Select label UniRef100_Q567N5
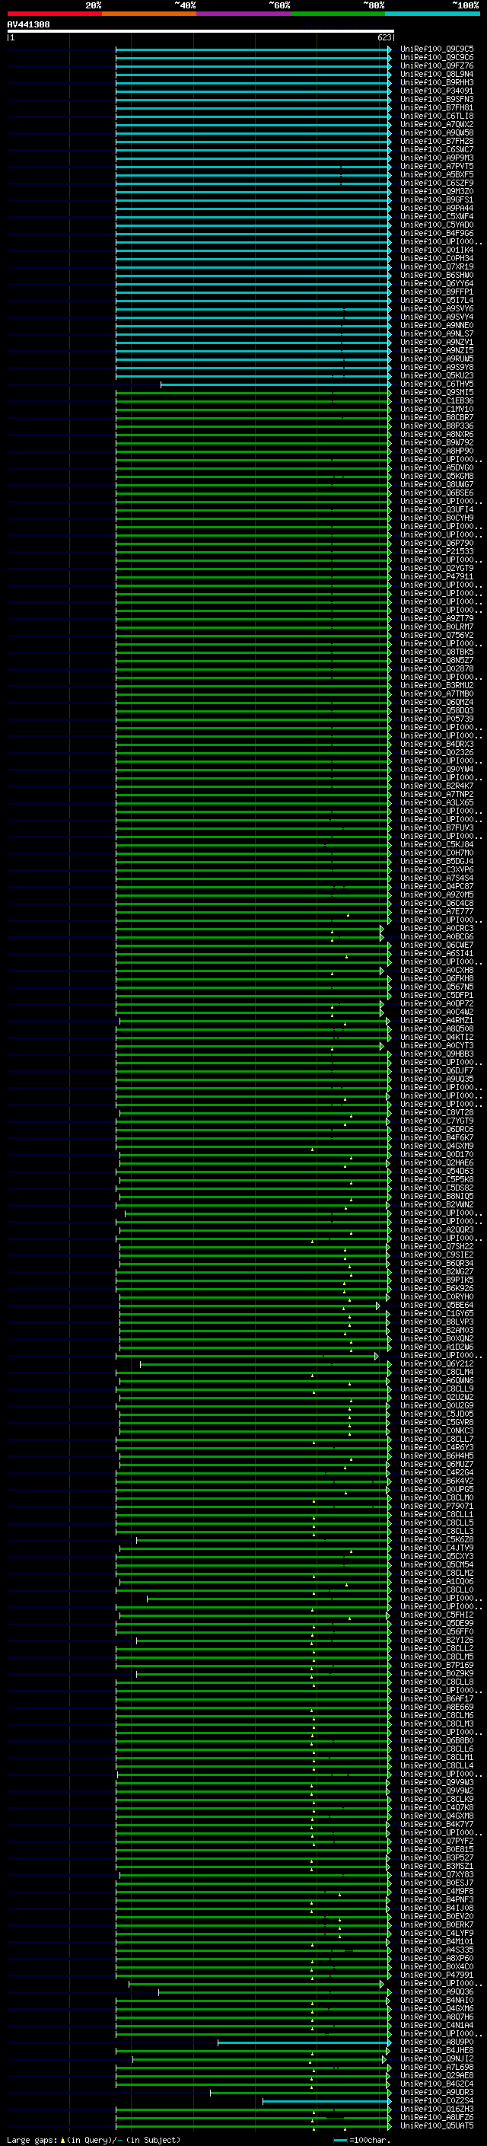The image size is (487, 2146). click(x=437, y=987)
